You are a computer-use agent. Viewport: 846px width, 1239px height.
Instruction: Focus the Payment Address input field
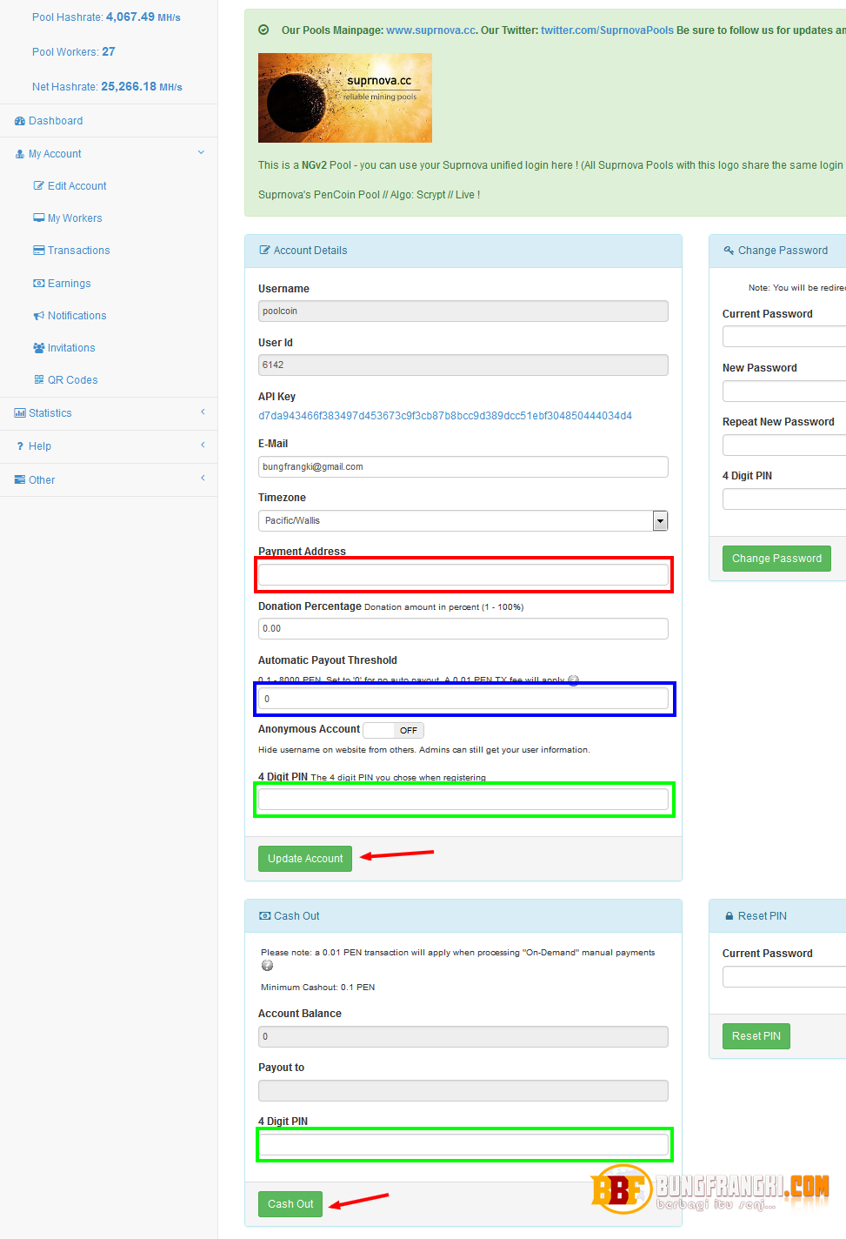(x=463, y=574)
